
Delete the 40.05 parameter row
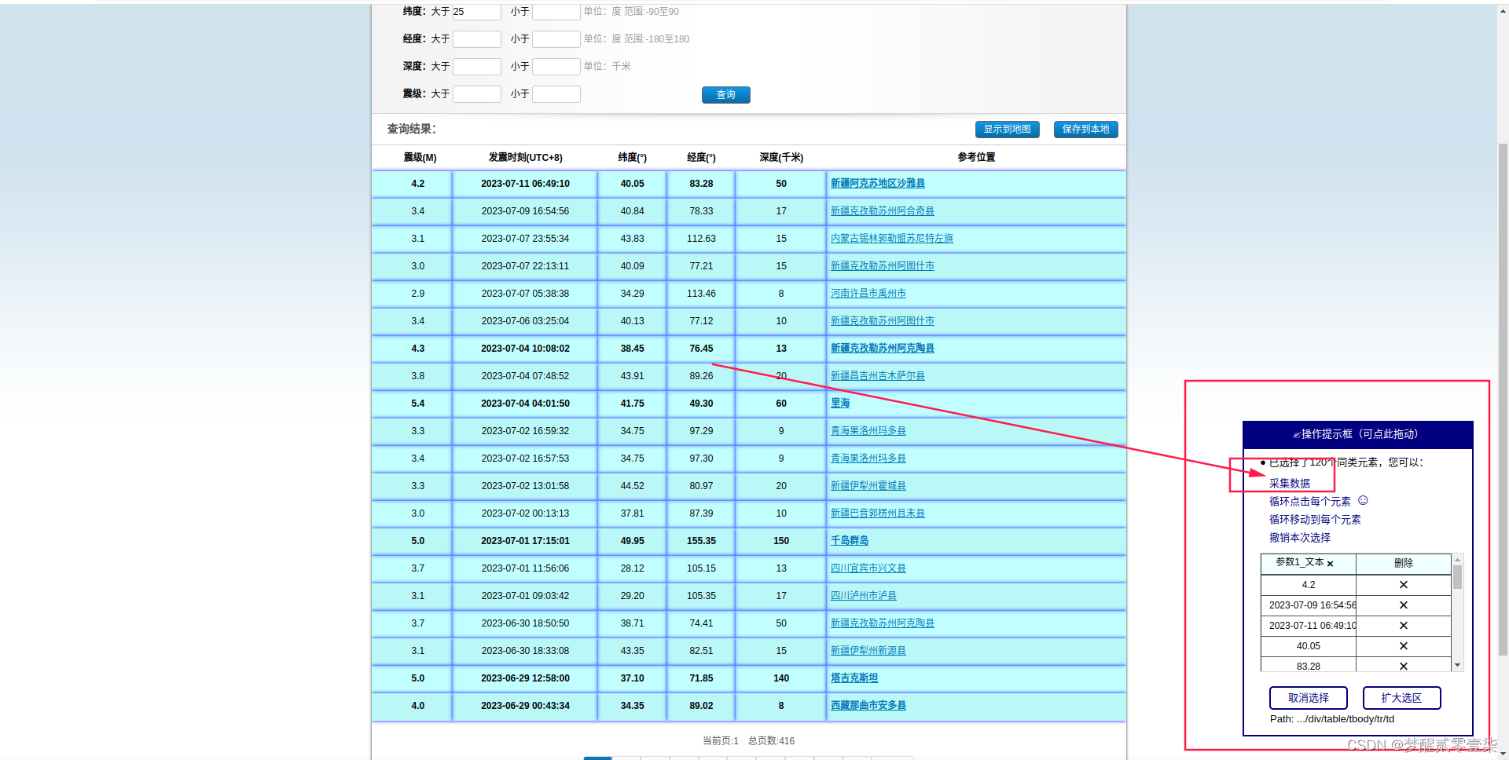point(1403,646)
